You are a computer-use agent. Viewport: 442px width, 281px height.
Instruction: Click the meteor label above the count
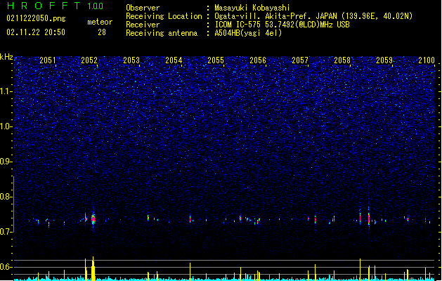click(100, 22)
